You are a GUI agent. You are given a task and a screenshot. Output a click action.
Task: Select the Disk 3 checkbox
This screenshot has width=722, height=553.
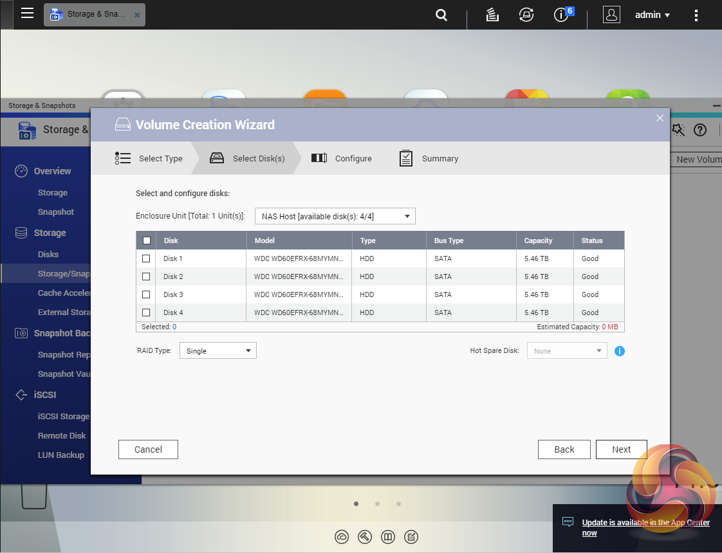tap(146, 295)
